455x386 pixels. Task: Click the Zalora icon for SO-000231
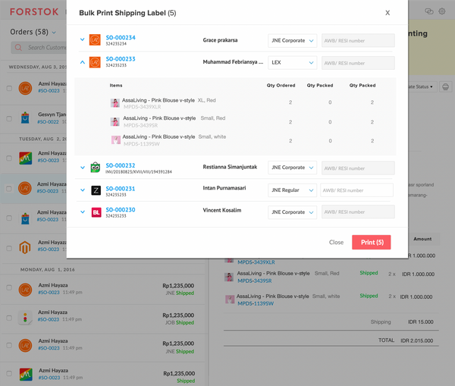coord(96,190)
